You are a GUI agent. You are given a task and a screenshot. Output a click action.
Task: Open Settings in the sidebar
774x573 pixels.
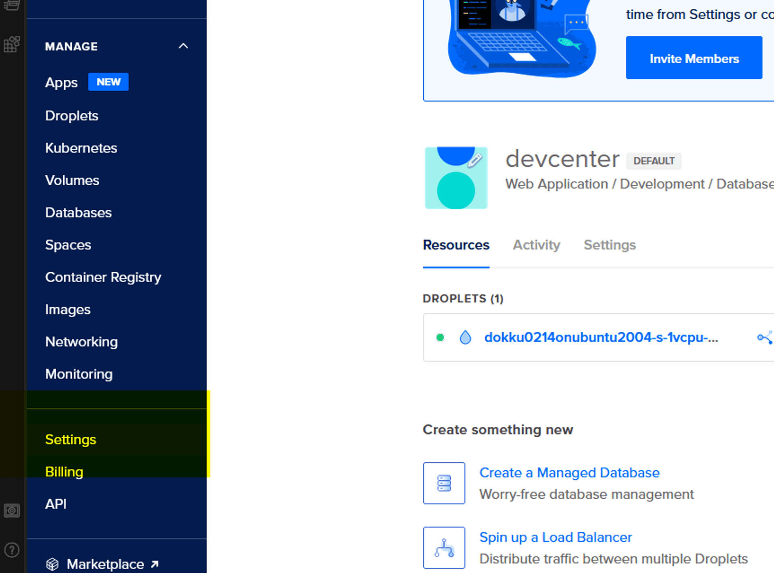click(x=71, y=439)
